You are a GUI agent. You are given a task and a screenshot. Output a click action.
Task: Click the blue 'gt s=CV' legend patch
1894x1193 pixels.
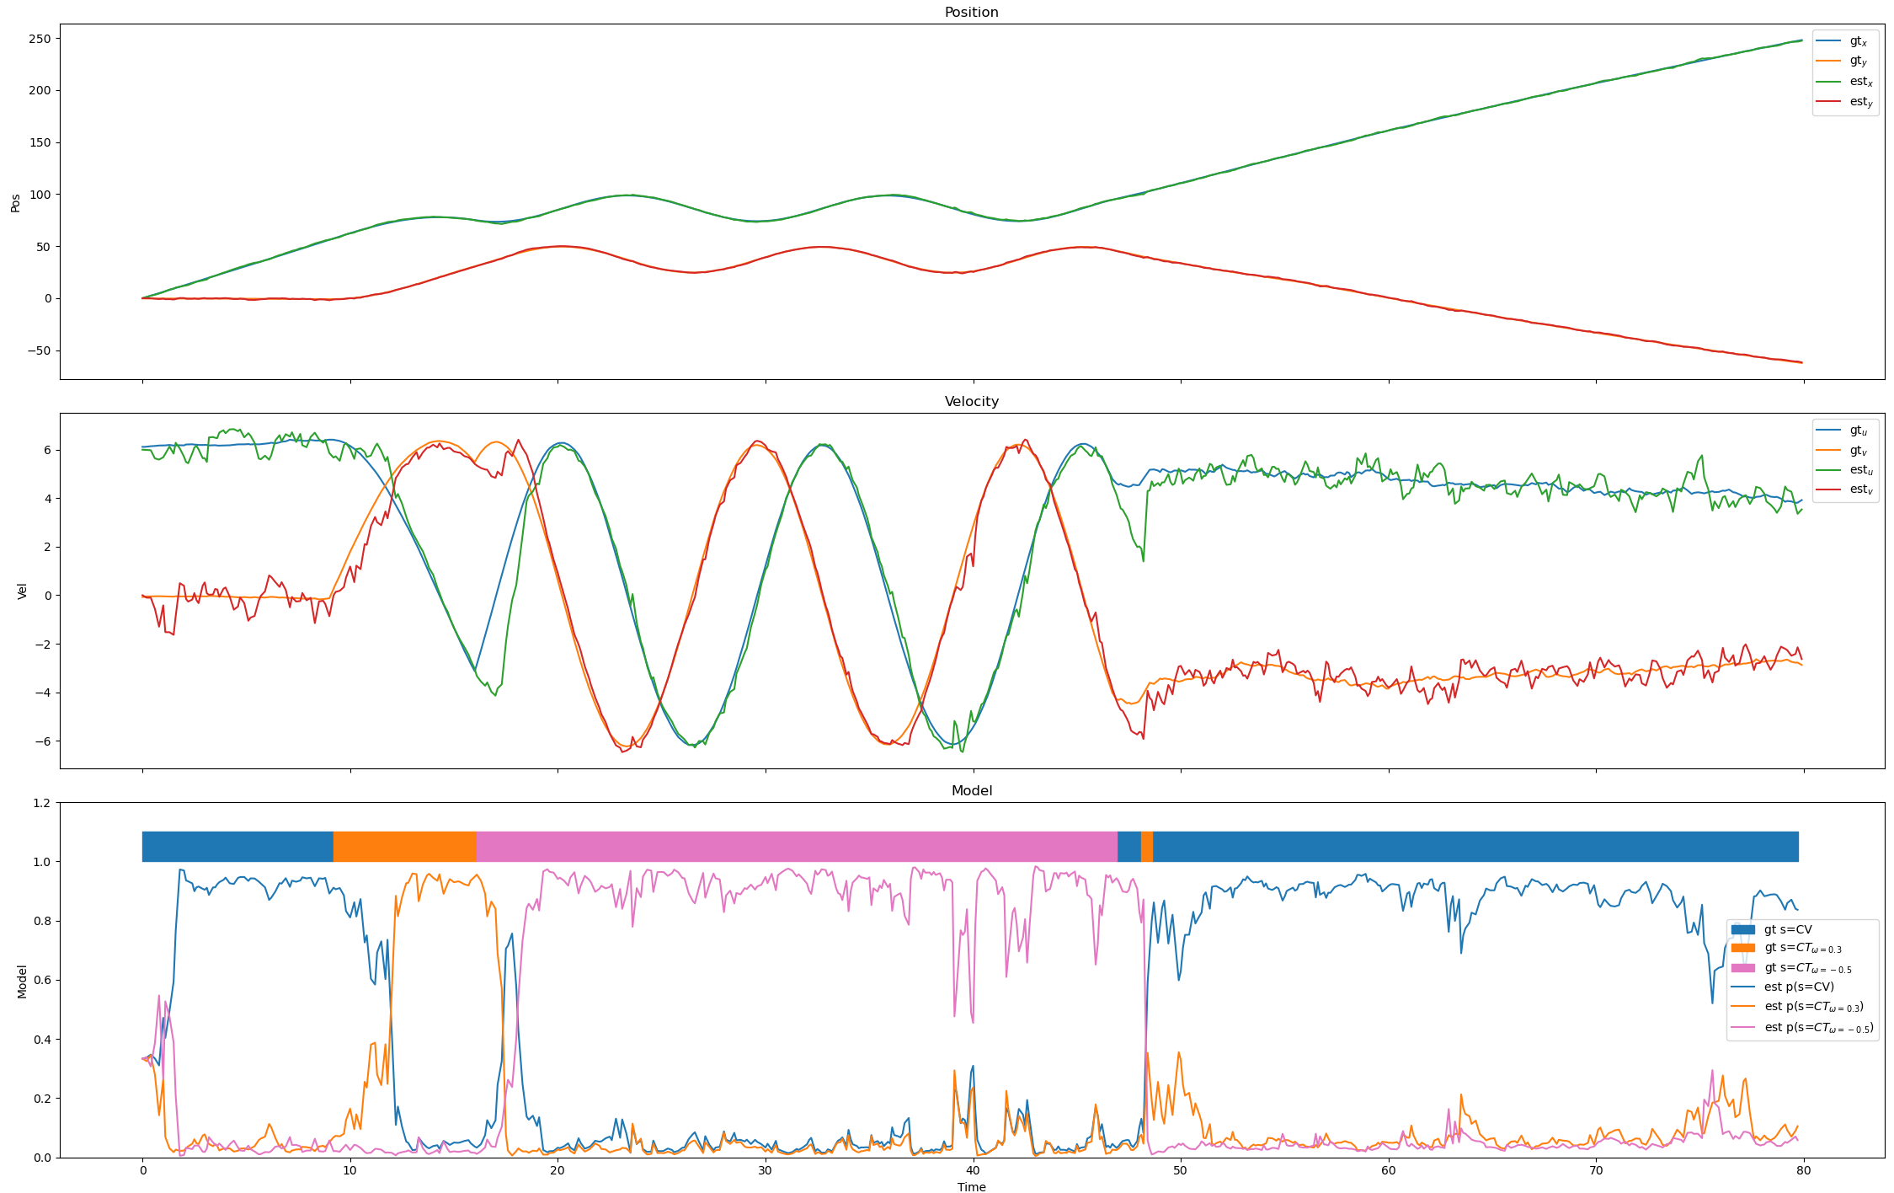coord(1742,929)
